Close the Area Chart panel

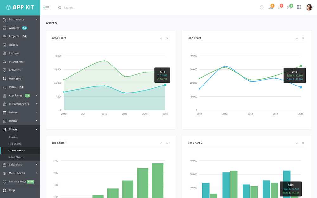click(x=167, y=38)
